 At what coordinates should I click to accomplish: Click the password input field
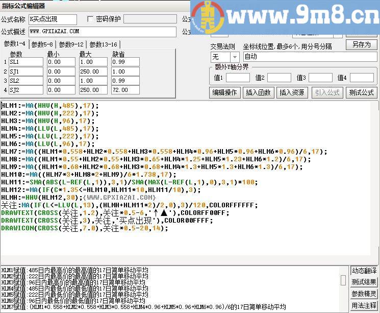click(x=150, y=19)
